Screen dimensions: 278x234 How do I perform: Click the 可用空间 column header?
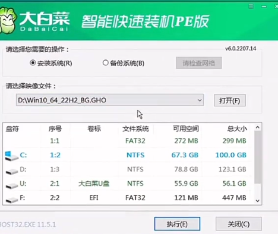pyautogui.click(x=186, y=129)
